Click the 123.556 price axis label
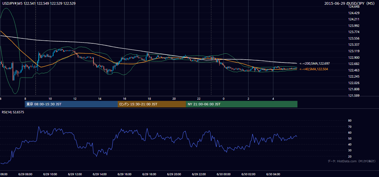This screenshot has height=177, width=379. coord(354,38)
